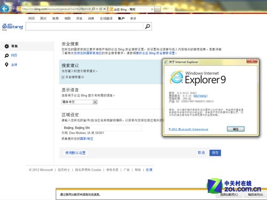The width and height of the screenshot is (267, 200).
Task: Open the KB update version link in About dialog
Action: [x=200, y=96]
